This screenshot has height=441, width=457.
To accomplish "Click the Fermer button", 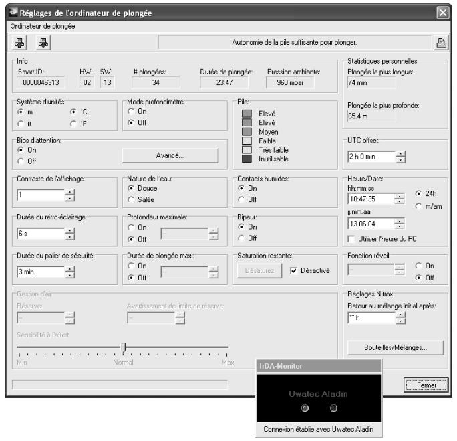I will pos(426,385).
